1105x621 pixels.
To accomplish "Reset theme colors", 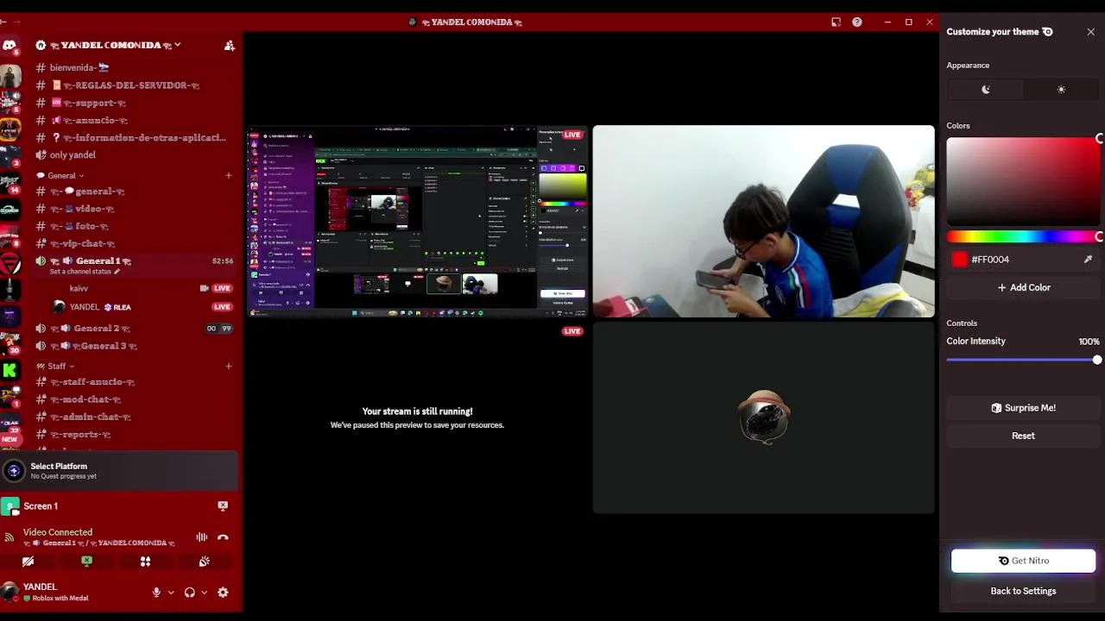I will click(1023, 436).
